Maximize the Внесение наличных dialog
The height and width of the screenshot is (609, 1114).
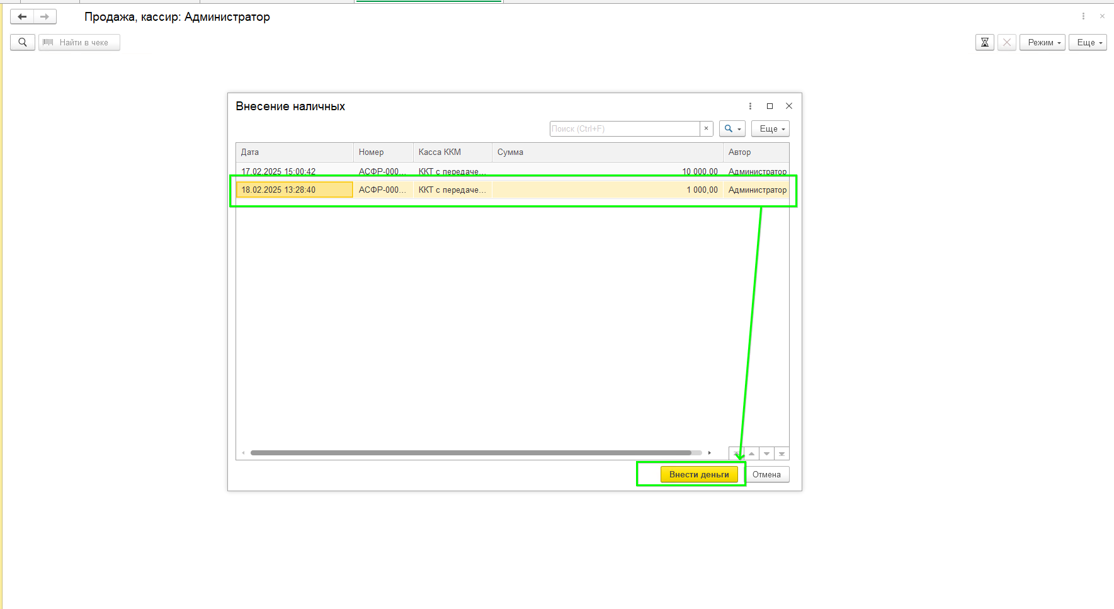tap(770, 106)
